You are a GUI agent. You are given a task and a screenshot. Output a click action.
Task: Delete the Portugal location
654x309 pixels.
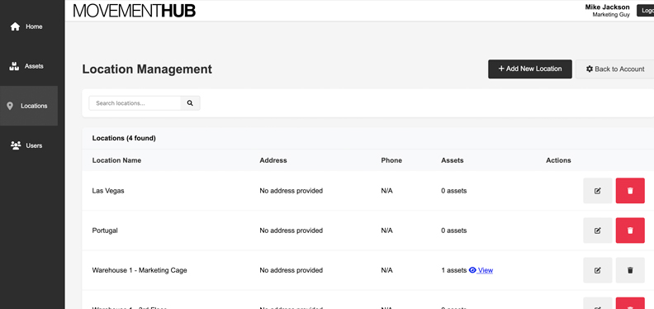630,231
